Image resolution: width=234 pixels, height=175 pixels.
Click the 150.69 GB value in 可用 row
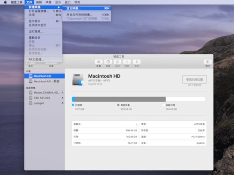pyautogui.click(x=132, y=137)
